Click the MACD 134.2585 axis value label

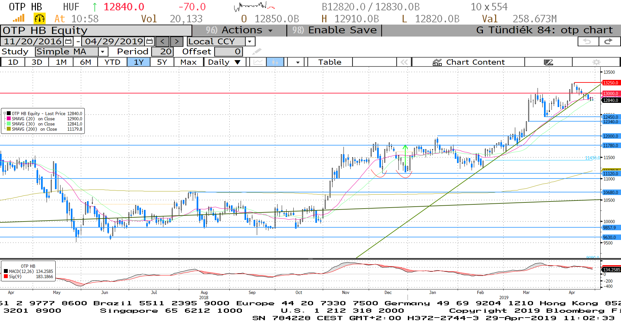coord(611,270)
